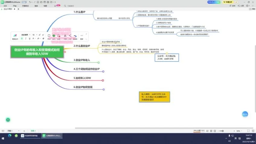Viewport: 256px width, 144px height.
Task: Open the 页面样式 menu tab
Action: tap(26, 6)
